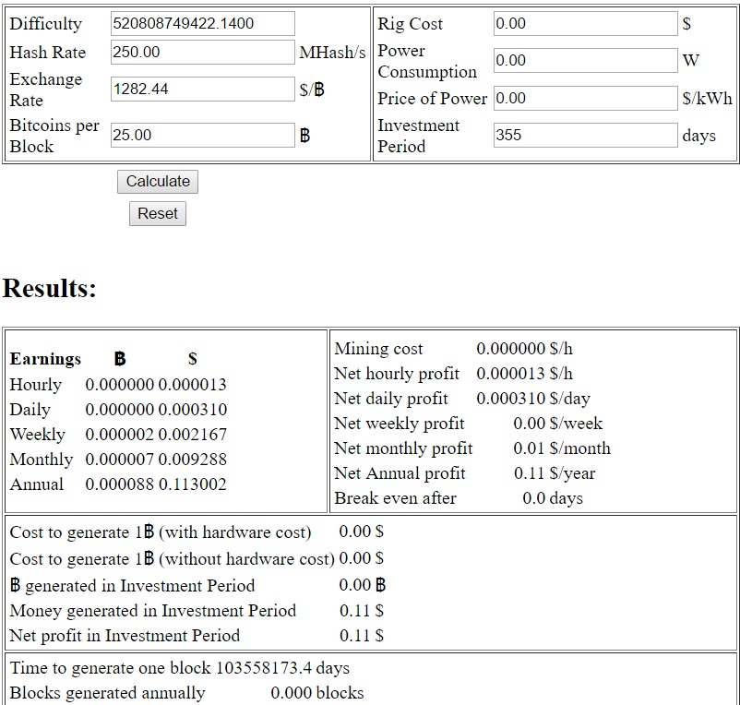Click the Rig Cost input field
Screen dimensions: 740x705
(585, 24)
